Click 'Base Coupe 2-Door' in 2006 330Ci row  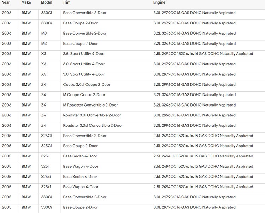coord(80,23)
